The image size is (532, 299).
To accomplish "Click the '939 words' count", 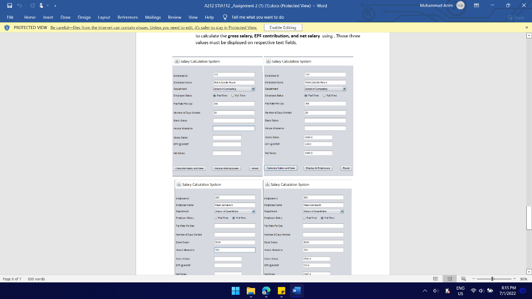I will 36,279.
